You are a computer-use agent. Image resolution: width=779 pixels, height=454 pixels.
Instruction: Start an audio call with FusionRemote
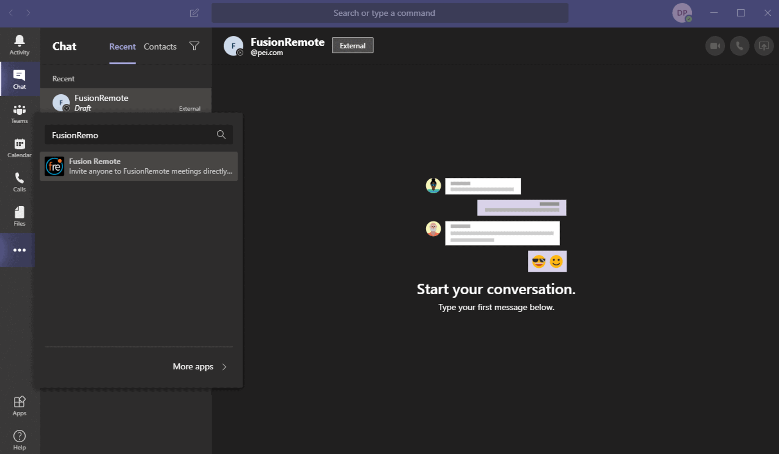click(x=739, y=46)
